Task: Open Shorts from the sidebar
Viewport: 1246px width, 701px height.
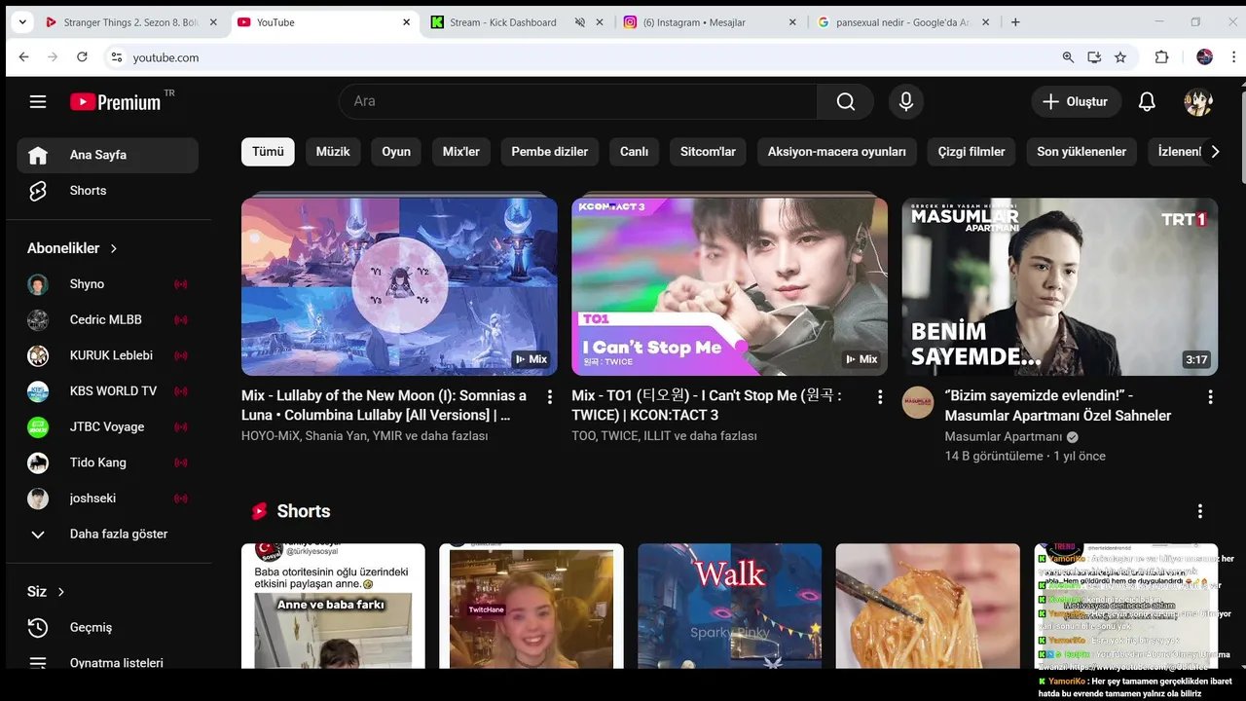Action: [x=107, y=191]
